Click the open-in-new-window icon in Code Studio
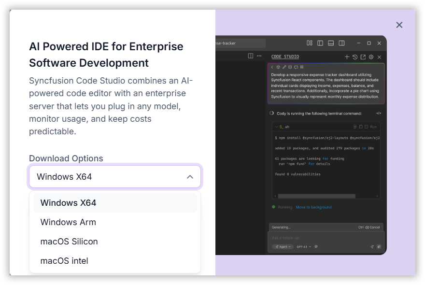The image size is (425, 285). [363, 57]
